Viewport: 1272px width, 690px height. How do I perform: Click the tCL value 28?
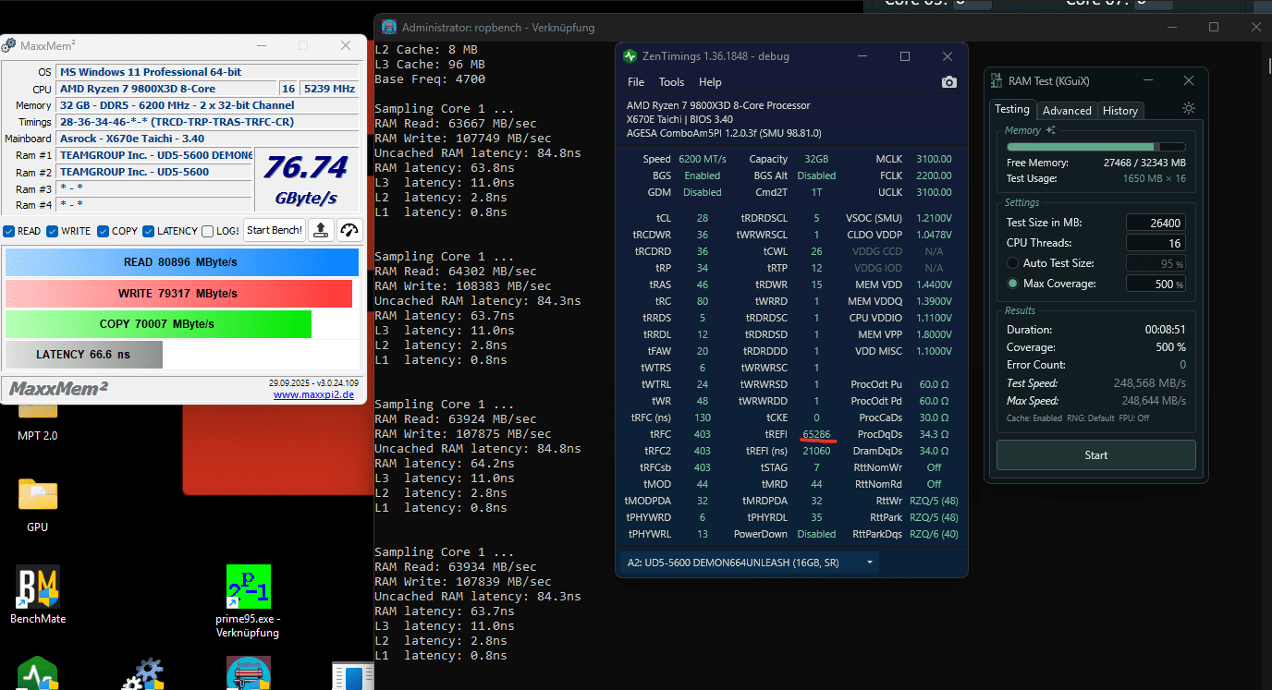[x=703, y=218]
